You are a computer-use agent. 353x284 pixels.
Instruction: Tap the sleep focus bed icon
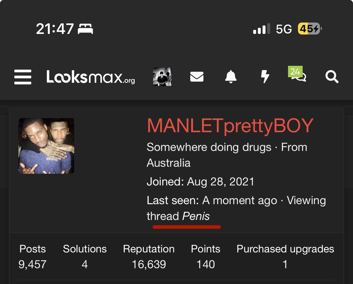85,29
